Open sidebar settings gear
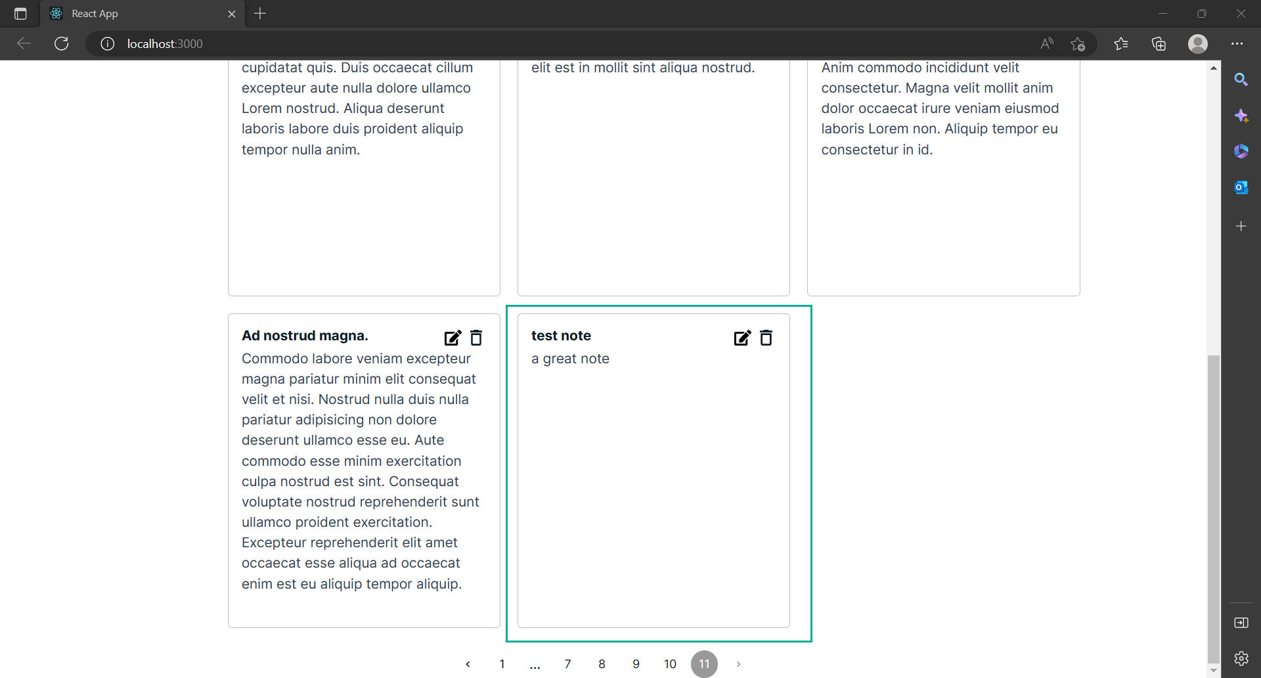The height and width of the screenshot is (678, 1261). pos(1241,658)
